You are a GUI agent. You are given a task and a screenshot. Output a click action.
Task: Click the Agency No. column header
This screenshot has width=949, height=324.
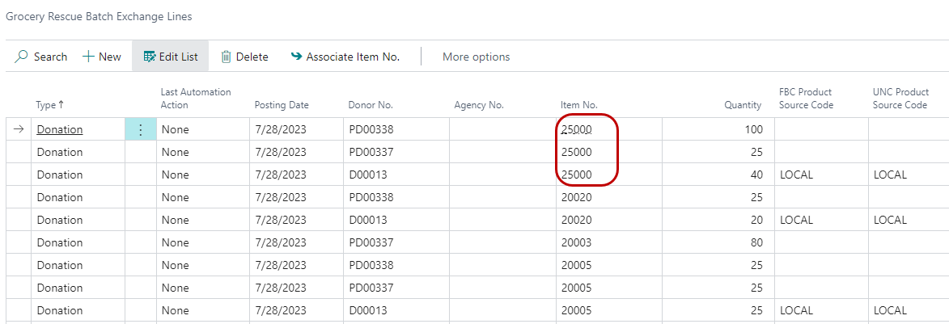click(479, 105)
